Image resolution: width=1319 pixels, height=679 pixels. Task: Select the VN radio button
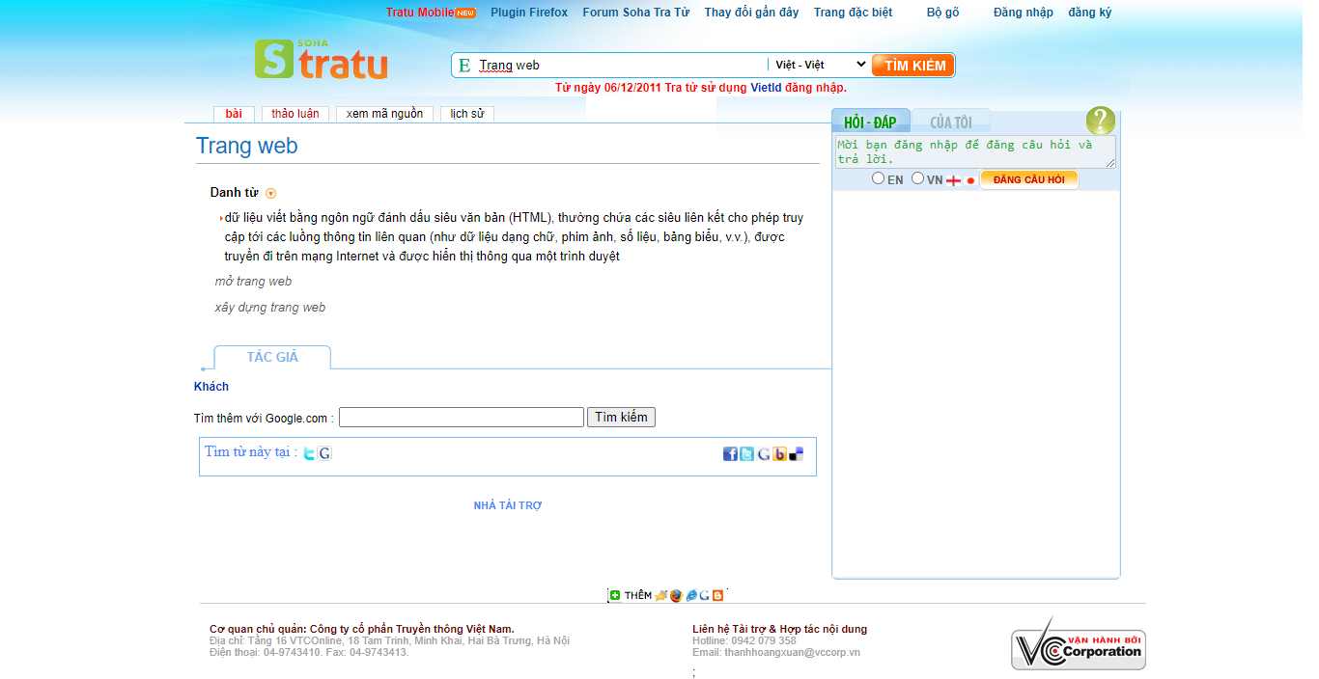(x=917, y=177)
